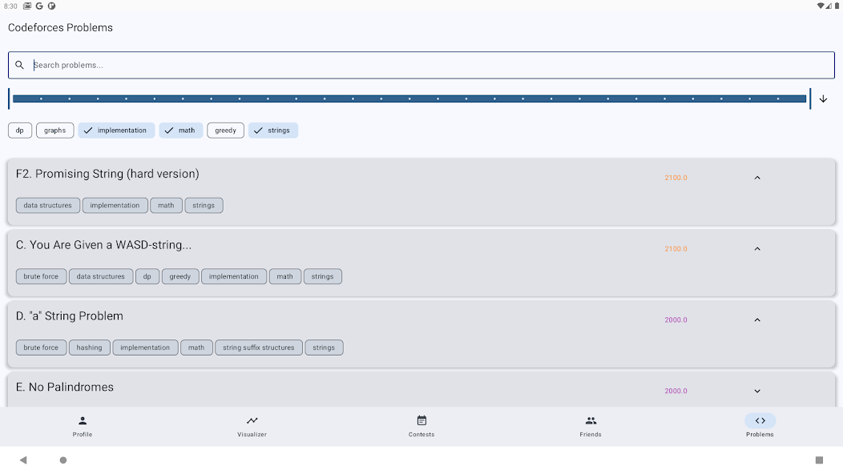Click greedy tag in WASD-string card
843x474 pixels.
coord(180,276)
